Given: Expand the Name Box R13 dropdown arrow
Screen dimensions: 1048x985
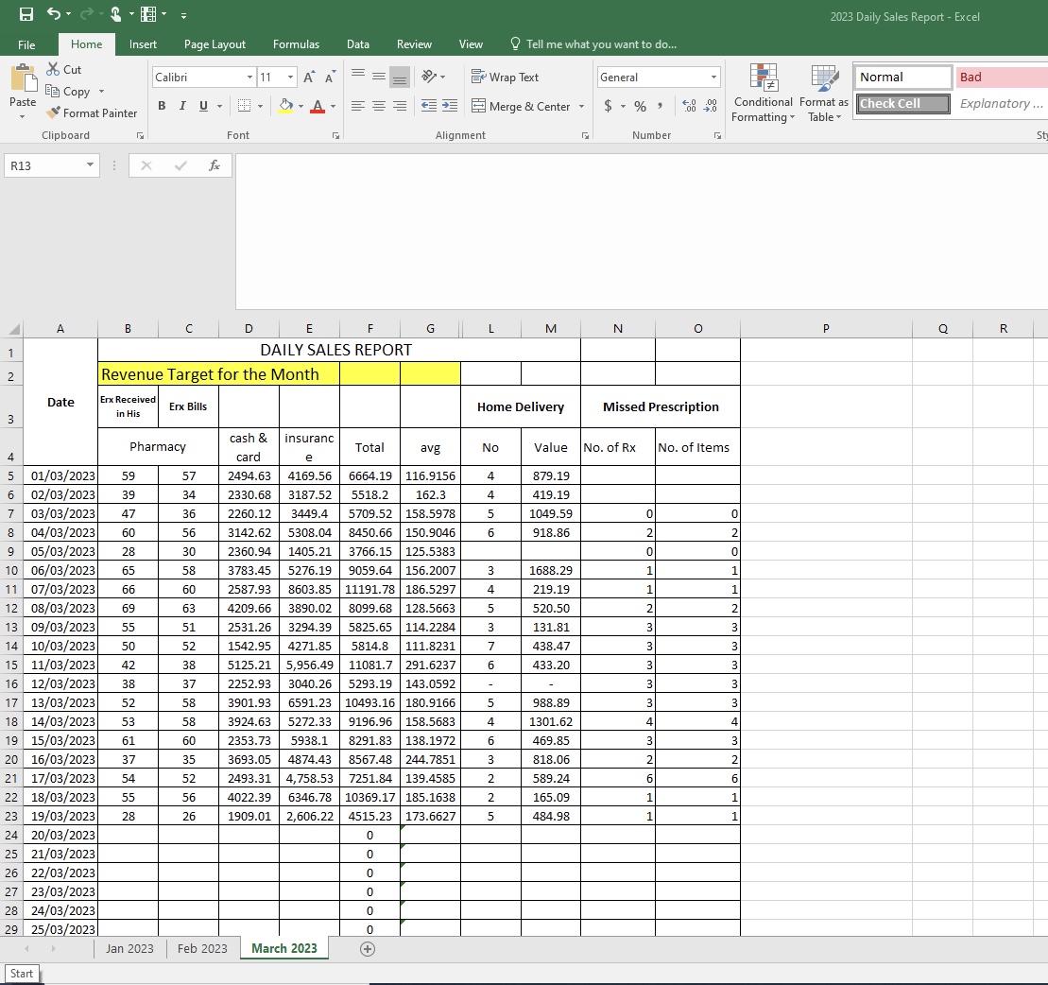Looking at the screenshot, I should 90,165.
